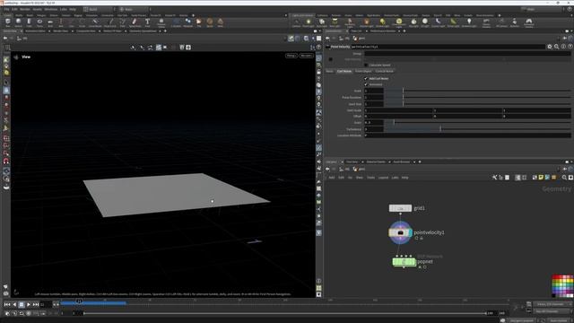Select the Gamepad Camera shelf tool
574x323 pixels.
click(x=528, y=22)
